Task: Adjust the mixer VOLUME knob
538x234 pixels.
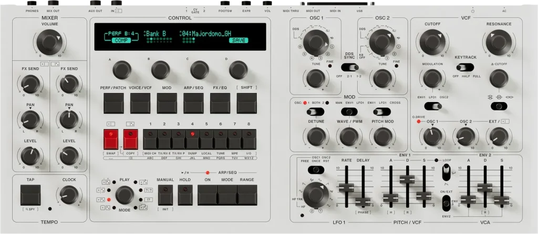Action: [x=50, y=42]
